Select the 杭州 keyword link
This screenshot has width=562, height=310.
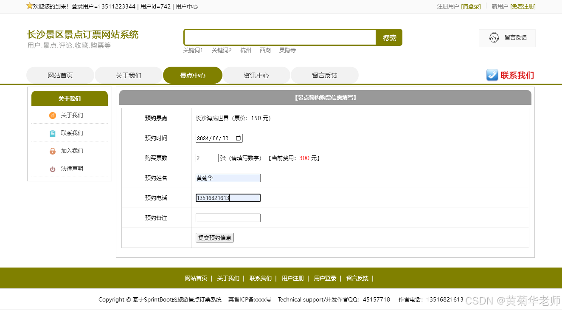(246, 50)
